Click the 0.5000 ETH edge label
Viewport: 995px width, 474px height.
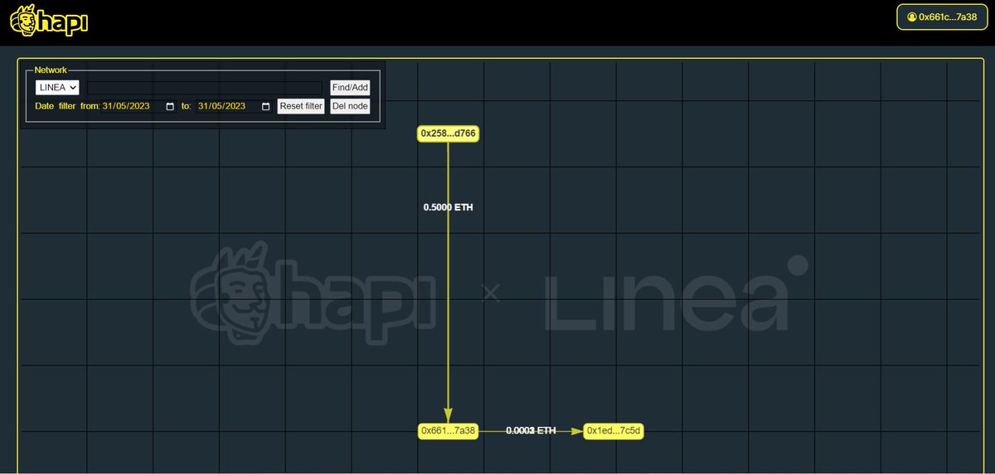[449, 207]
